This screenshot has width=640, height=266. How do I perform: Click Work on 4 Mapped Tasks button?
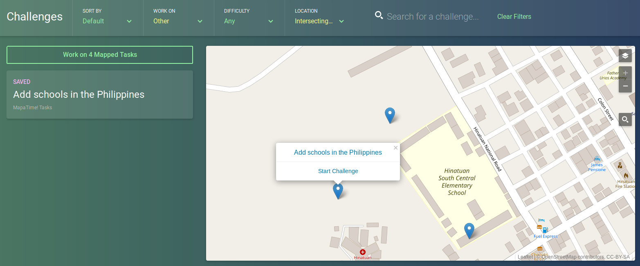click(100, 55)
